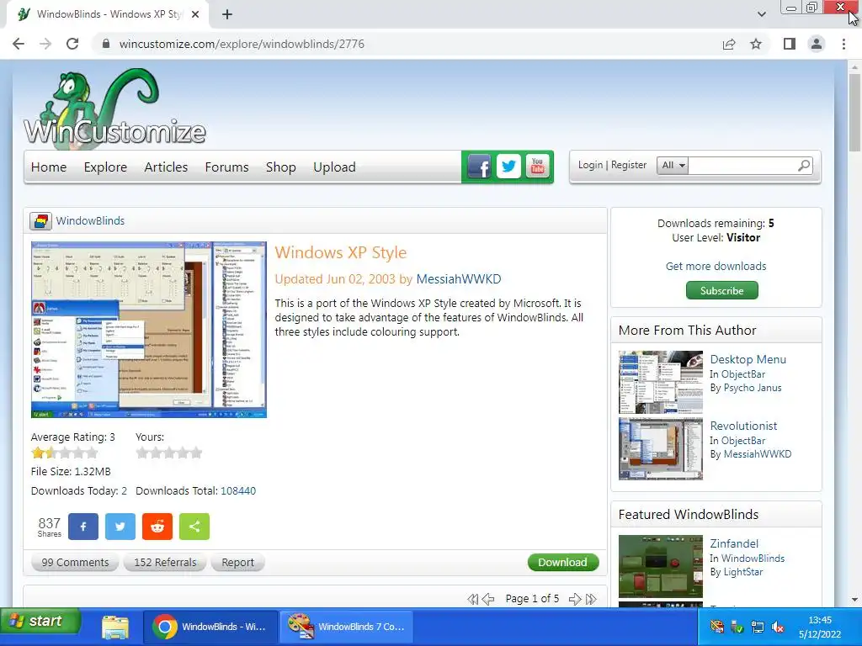Open a new browser tab
The height and width of the screenshot is (646, 862).
point(227,14)
